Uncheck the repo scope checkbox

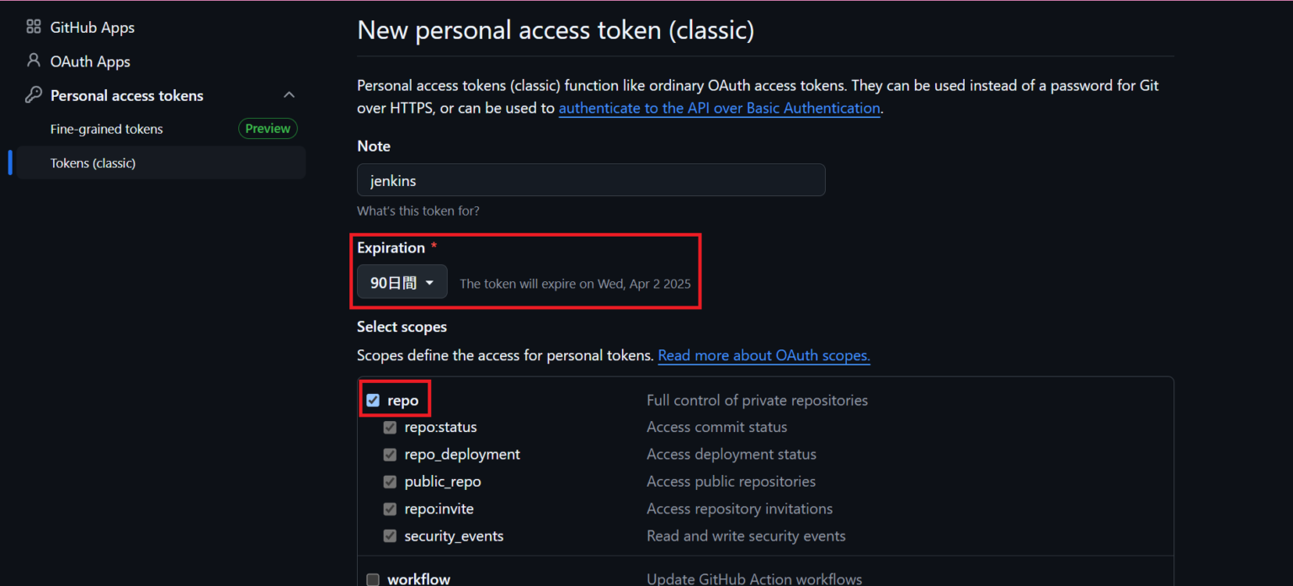(x=373, y=400)
